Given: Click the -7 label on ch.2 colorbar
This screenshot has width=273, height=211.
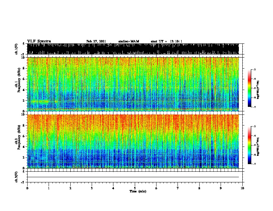Looking at the screenshot, I should point(254,164).
